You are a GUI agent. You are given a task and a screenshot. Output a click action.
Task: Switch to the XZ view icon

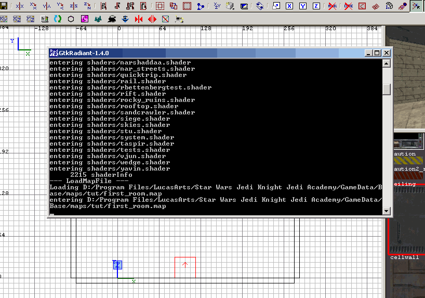(x=17, y=19)
